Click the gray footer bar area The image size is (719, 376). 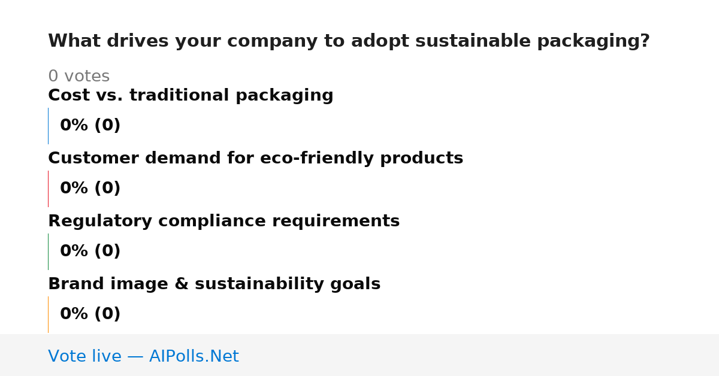[x=359, y=355]
